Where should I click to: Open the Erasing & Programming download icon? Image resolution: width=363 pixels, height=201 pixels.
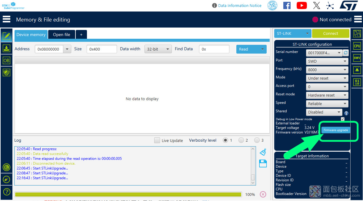(6, 48)
